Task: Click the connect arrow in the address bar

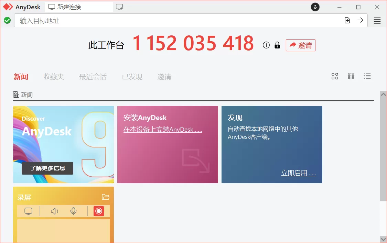Action: click(360, 20)
